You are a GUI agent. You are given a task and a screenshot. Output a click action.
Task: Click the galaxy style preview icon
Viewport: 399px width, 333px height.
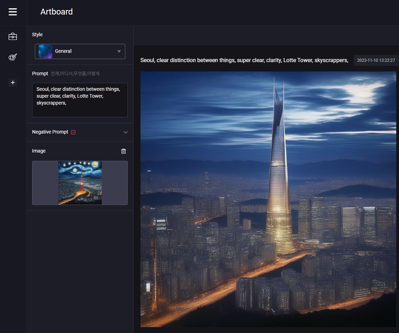coord(46,51)
